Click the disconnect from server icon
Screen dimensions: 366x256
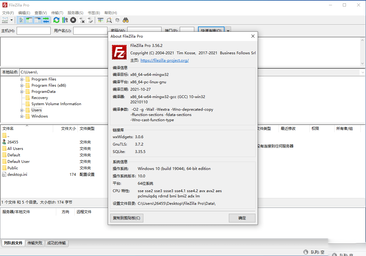[x=82, y=20]
